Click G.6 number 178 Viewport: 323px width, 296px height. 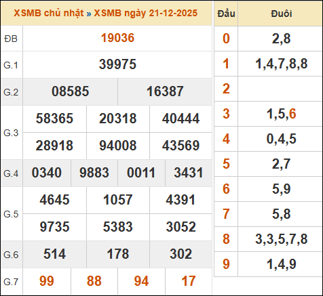pyautogui.click(x=118, y=254)
